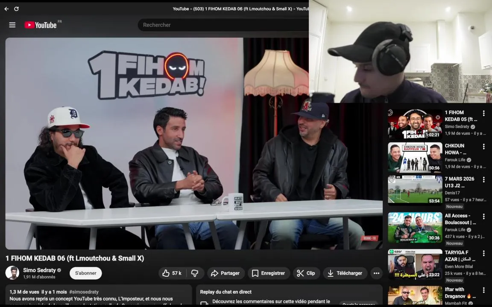Reload the page with refresh icon
Screen dimensions: 492x307
[16, 9]
